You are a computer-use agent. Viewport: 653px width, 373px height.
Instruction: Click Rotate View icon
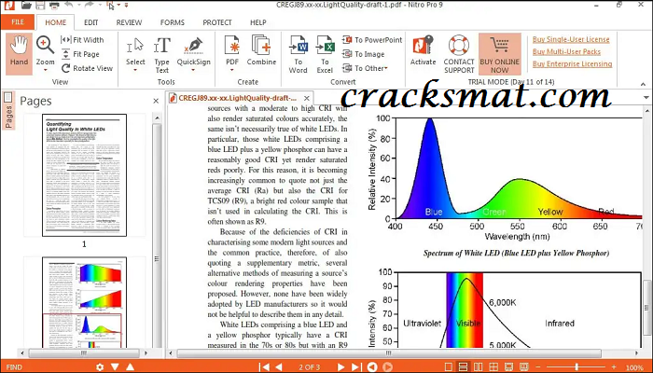point(66,68)
